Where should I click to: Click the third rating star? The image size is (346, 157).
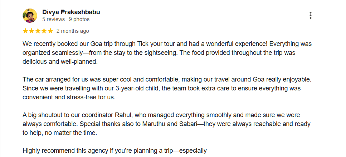tap(38, 31)
